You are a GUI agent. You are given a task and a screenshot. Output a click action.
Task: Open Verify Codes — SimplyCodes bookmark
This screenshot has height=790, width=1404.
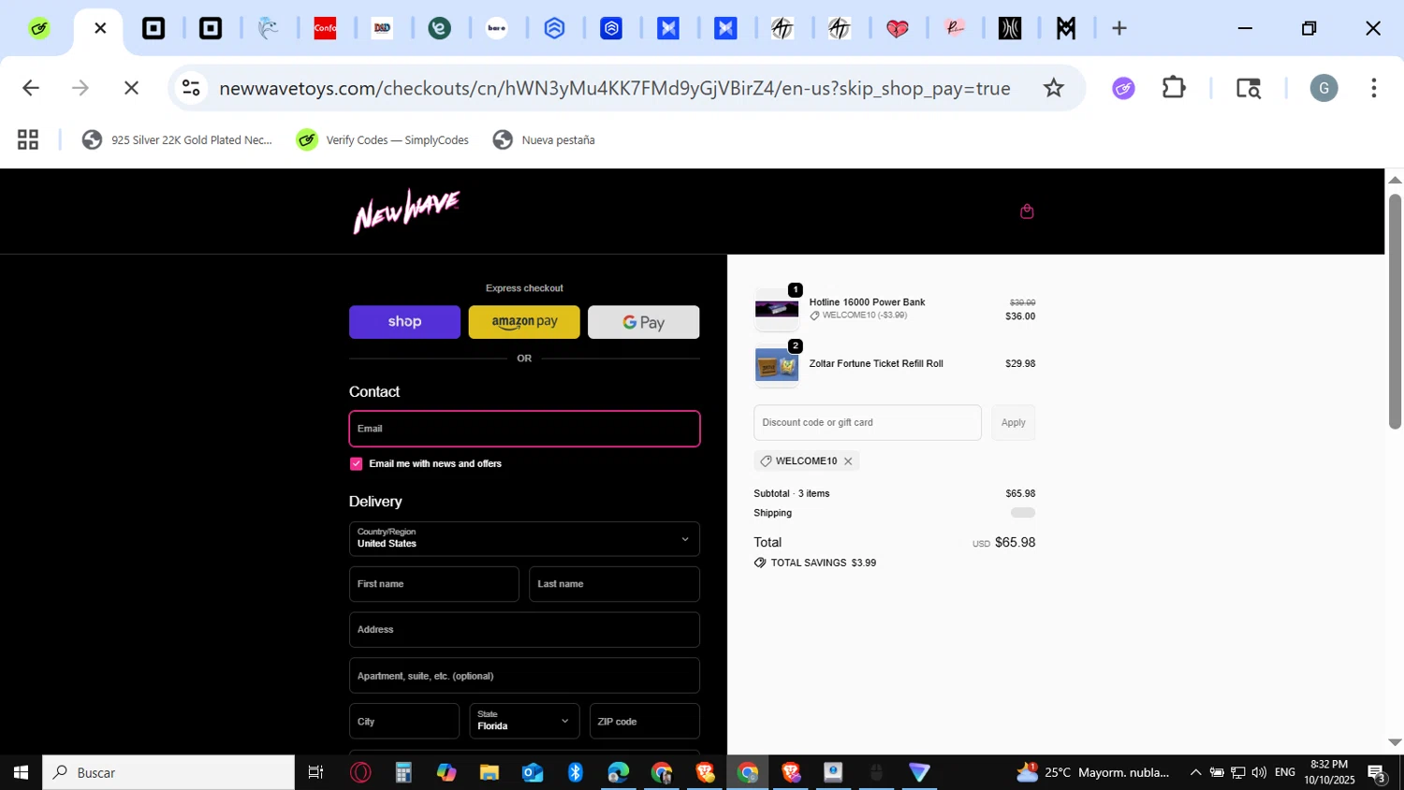[383, 140]
